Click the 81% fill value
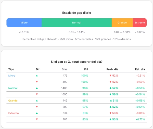 click(x=85, y=113)
